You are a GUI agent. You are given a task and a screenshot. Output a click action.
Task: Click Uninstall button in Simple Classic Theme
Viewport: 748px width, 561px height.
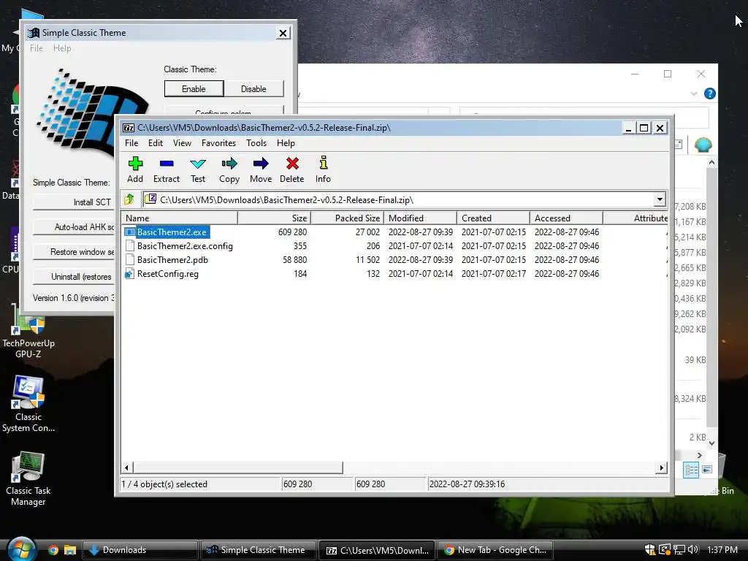74,277
